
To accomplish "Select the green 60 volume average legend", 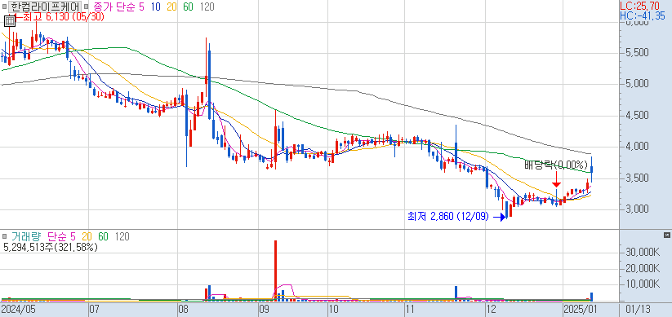I will (103, 236).
